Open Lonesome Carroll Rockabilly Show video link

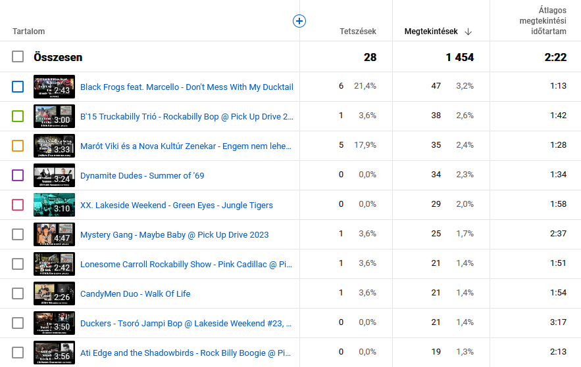coord(186,264)
